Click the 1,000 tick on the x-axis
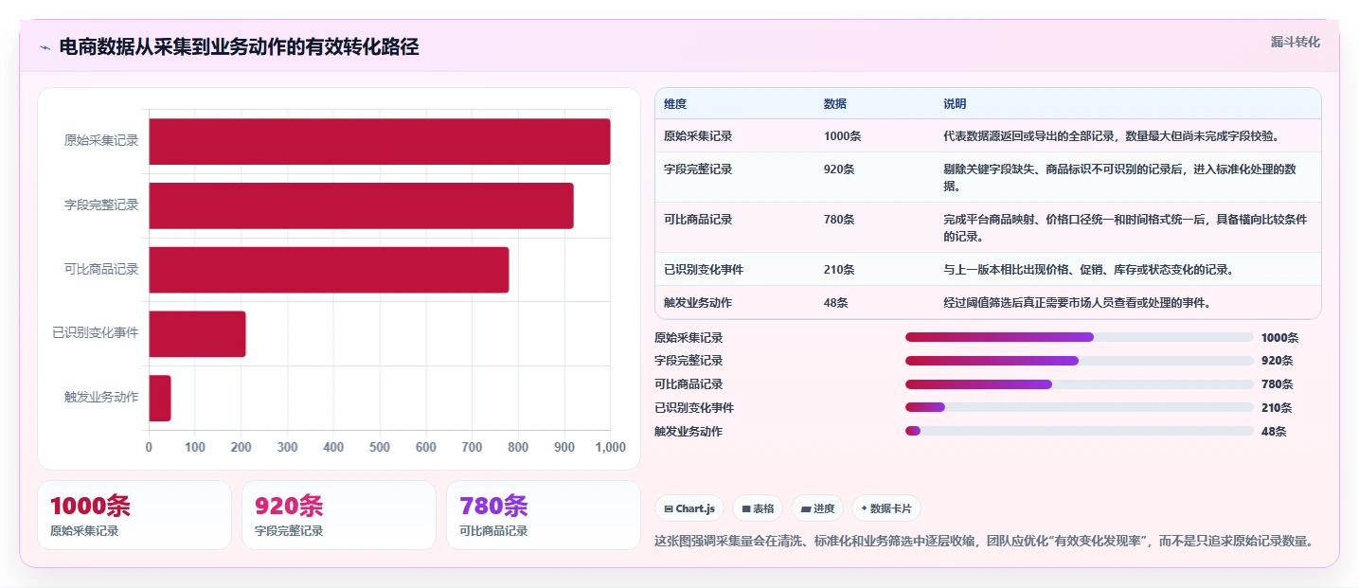This screenshot has width=1359, height=588. pyautogui.click(x=609, y=447)
